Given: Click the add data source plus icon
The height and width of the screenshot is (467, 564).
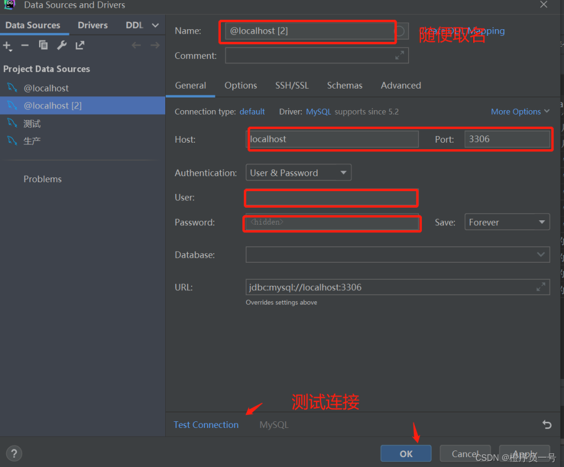Looking at the screenshot, I should (x=7, y=46).
